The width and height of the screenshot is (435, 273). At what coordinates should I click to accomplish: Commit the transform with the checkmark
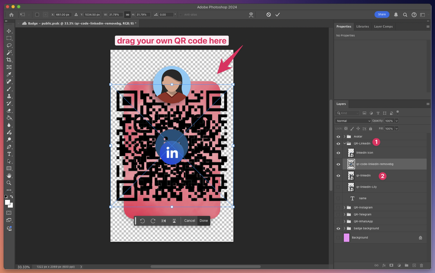point(277,15)
